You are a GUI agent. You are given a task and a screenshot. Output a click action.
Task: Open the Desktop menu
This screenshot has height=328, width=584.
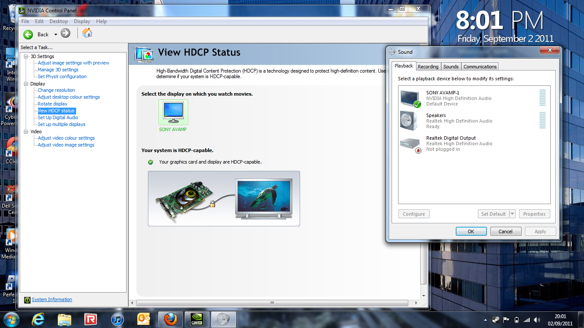[59, 21]
